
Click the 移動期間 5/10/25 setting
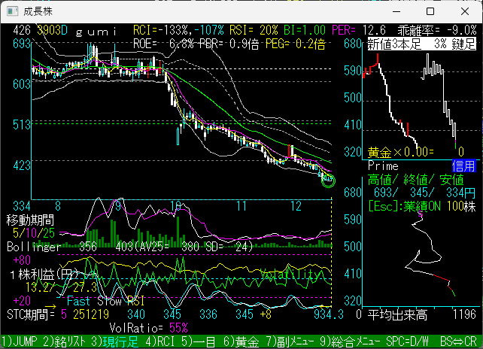(x=30, y=227)
